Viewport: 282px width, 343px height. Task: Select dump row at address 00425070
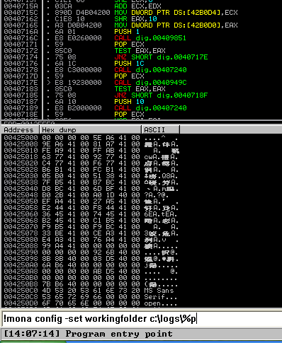coord(91,226)
